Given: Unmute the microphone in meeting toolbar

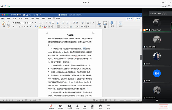Looking at the screenshot, I should pos(51,107).
